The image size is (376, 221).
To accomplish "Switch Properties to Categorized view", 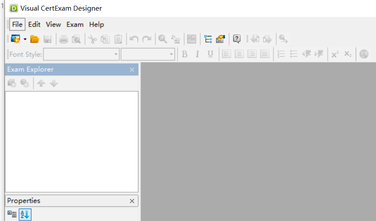I will (x=12, y=214).
